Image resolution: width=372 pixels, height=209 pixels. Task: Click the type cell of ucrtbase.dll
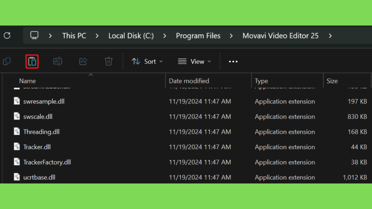285,177
